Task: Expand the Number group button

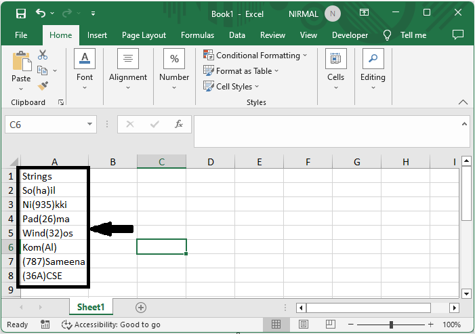Action: click(174, 69)
